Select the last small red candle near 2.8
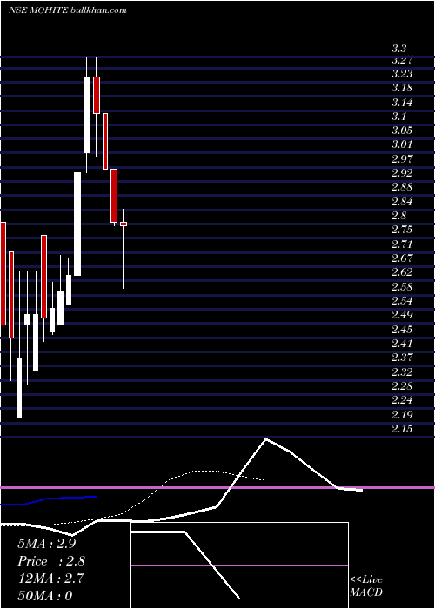 (x=124, y=224)
